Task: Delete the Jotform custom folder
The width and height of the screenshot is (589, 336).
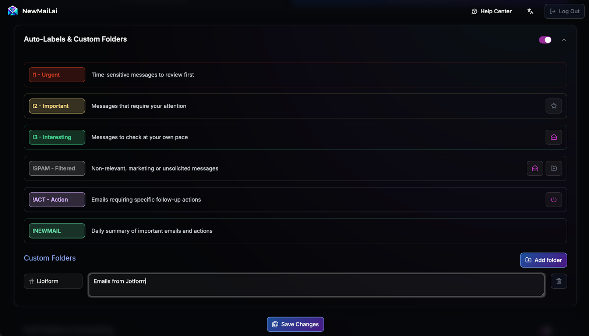Action: tap(559, 281)
